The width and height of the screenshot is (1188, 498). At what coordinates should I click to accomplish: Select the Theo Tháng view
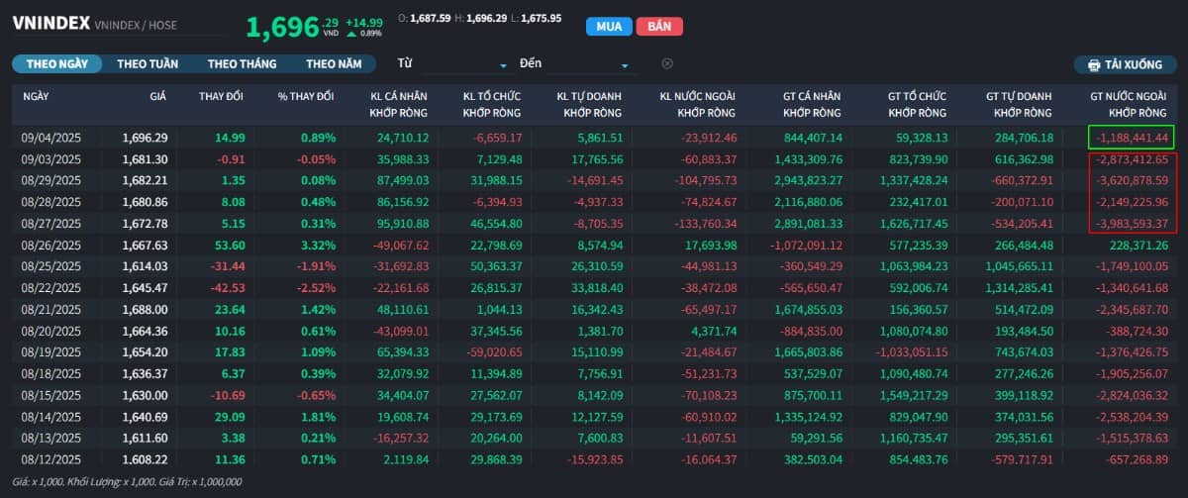pyautogui.click(x=242, y=63)
